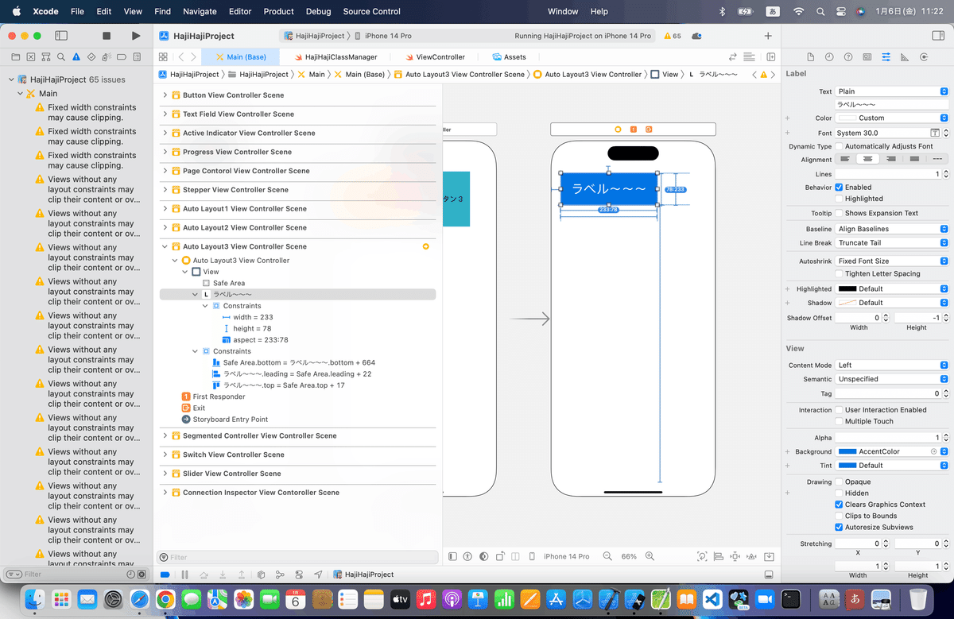Screen dimensions: 954x619
Task: Switch to the HajiHajiClassManager tab
Action: [335, 57]
